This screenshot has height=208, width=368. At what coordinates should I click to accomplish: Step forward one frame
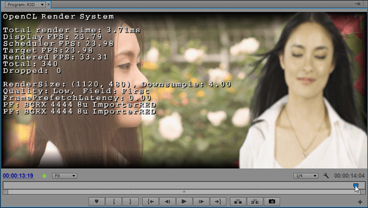[x=201, y=201]
